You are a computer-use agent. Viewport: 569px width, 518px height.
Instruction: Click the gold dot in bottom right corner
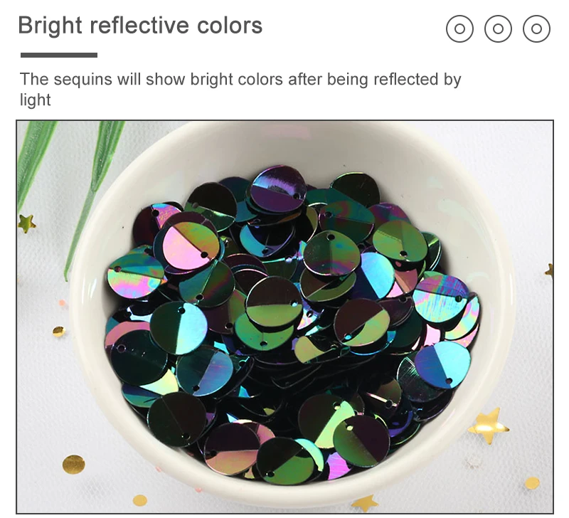point(532,483)
